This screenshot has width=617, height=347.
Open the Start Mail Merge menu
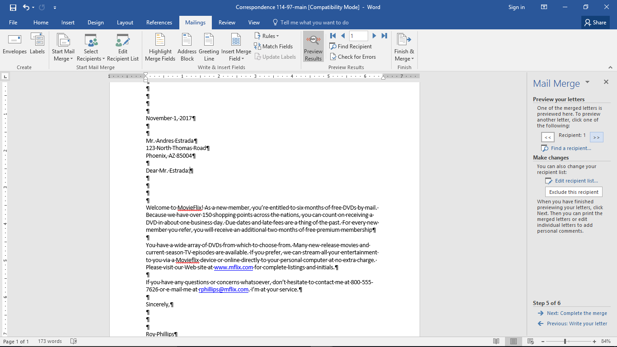coord(63,47)
